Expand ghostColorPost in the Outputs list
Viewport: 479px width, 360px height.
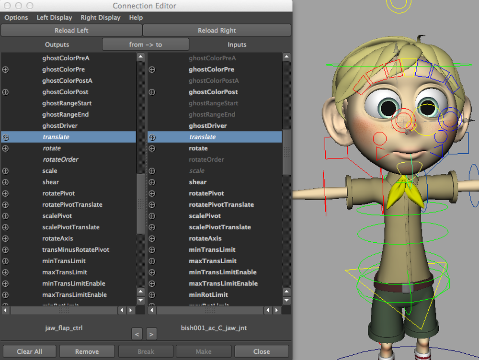5,92
